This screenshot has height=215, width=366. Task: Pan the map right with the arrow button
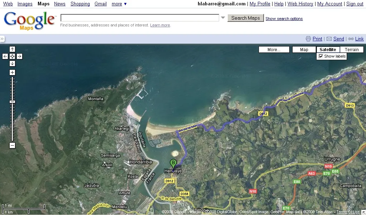[20, 56]
